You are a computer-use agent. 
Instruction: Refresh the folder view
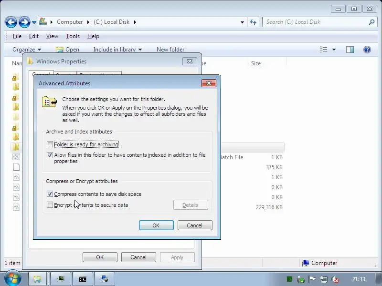(253, 22)
